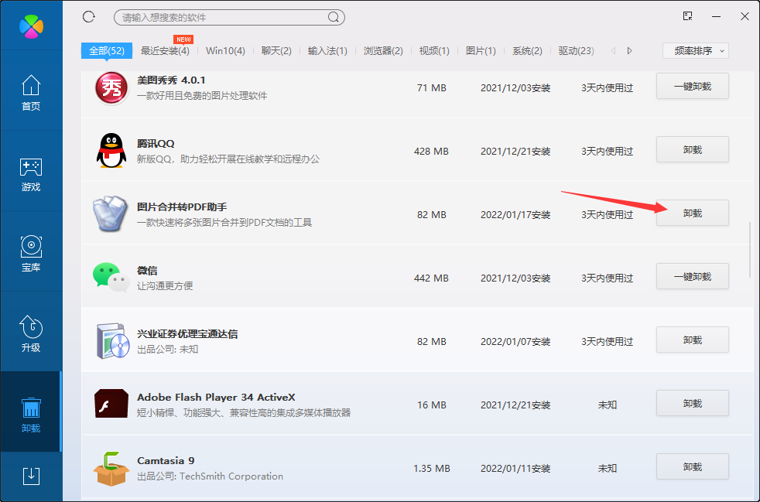The height and width of the screenshot is (502, 760).
Task: Select the 兴业证券优理宝通达信 title
Action: click(x=187, y=334)
